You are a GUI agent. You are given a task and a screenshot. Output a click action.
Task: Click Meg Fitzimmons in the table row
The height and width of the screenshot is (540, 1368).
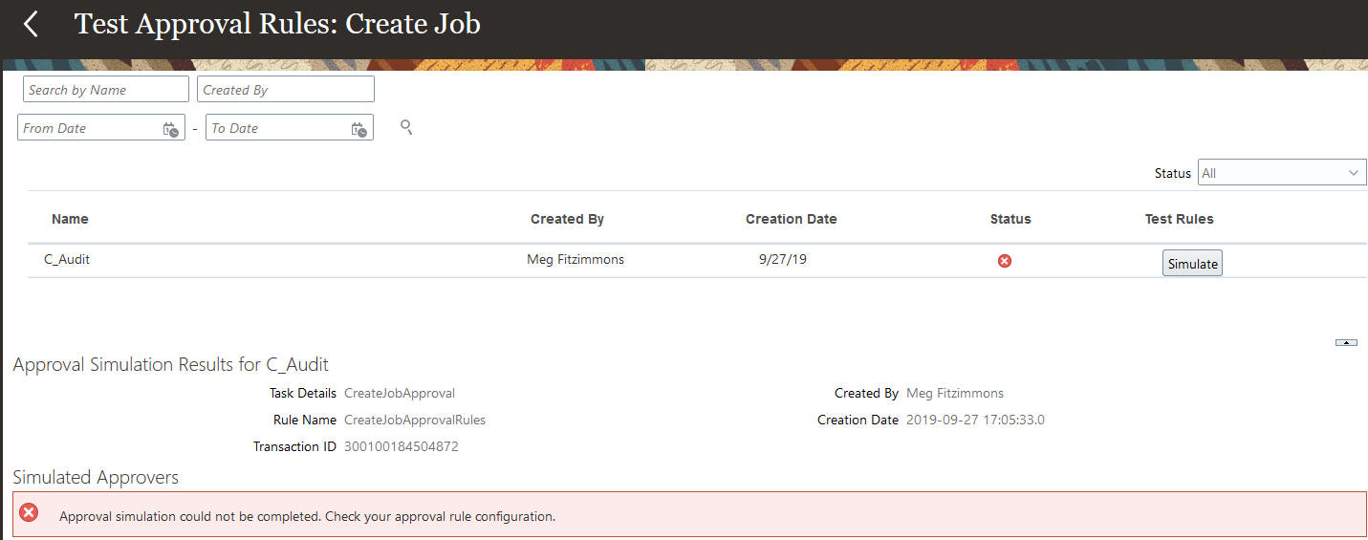(x=575, y=259)
